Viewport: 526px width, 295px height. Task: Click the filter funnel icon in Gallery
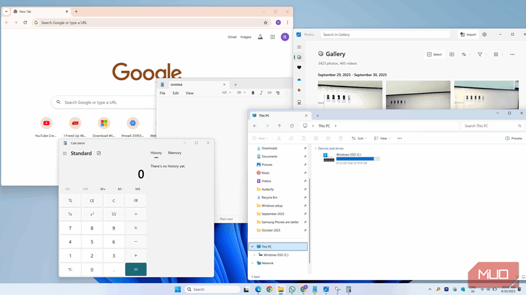[x=480, y=54]
